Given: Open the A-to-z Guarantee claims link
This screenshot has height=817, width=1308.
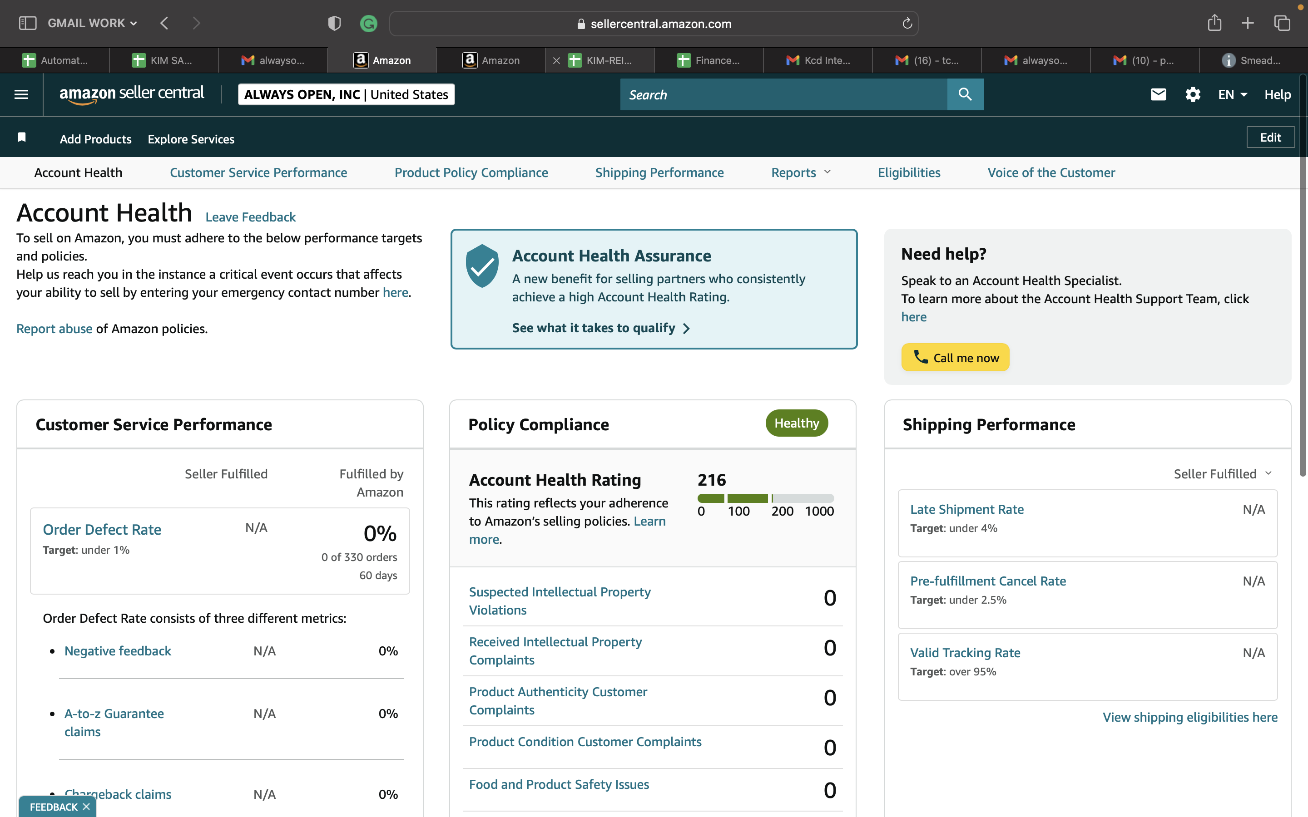Looking at the screenshot, I should [x=114, y=723].
